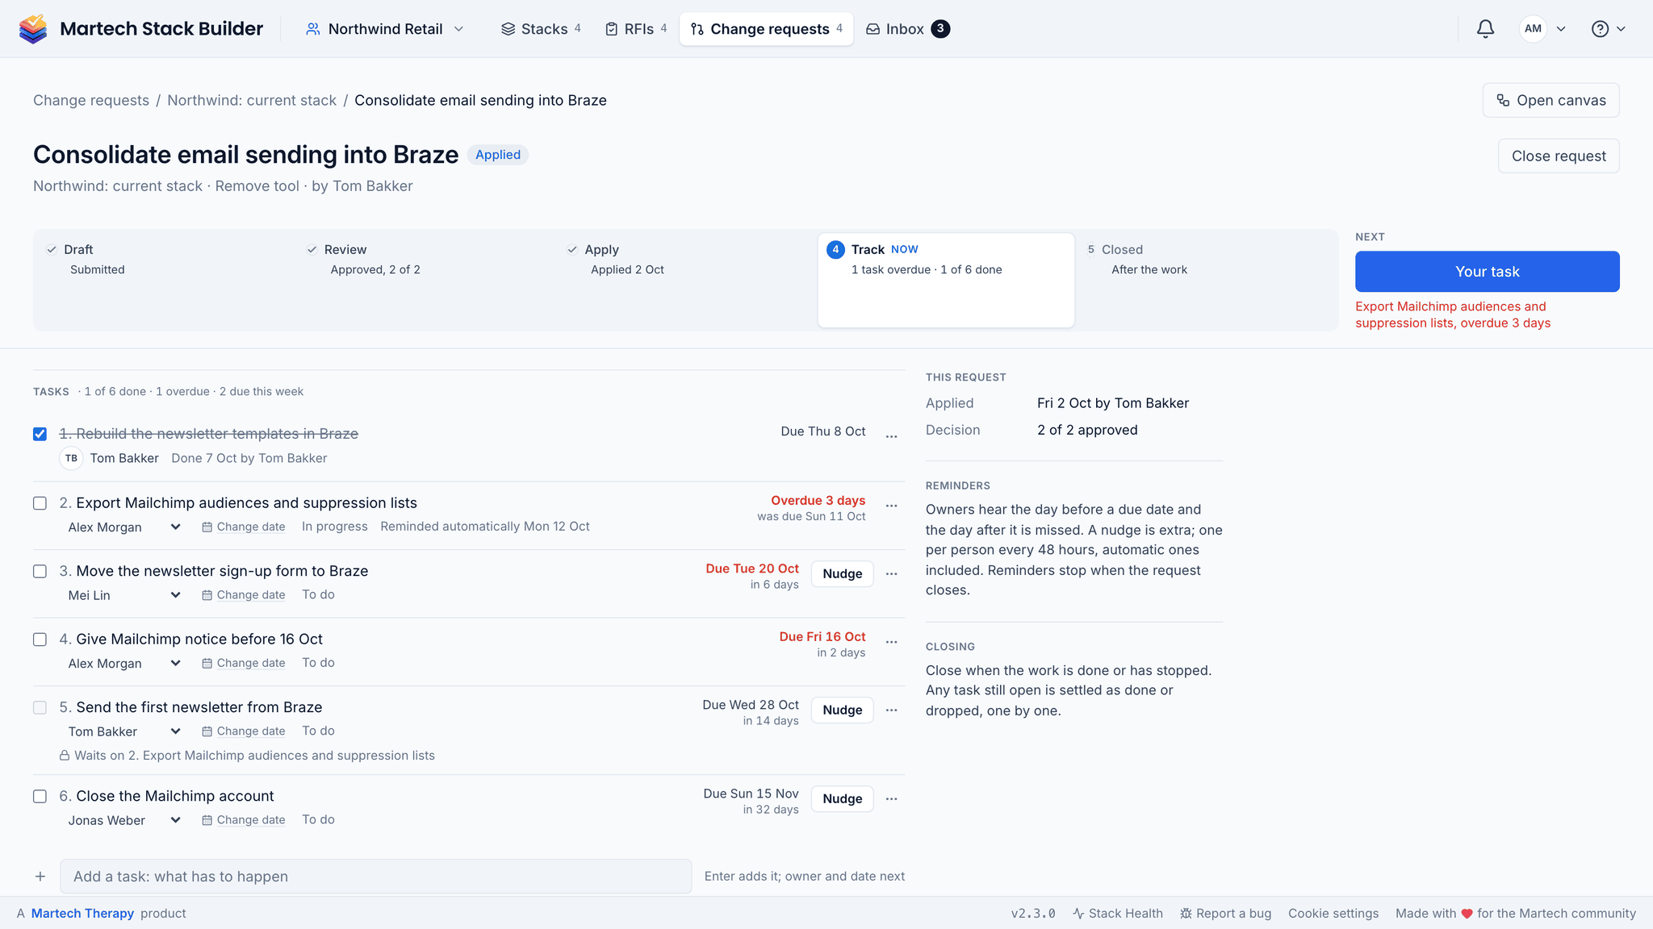Open more options for task 1 Rebuild templates

891,436
